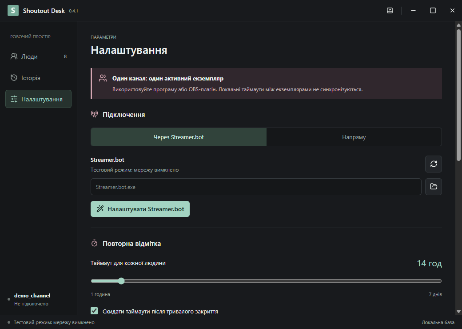Screen dimensions: 462x329
Task: Click the Підключення section heading
Action: 124,114
